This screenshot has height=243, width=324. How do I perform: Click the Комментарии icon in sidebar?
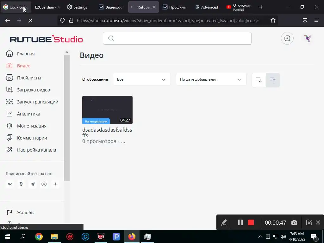9,138
